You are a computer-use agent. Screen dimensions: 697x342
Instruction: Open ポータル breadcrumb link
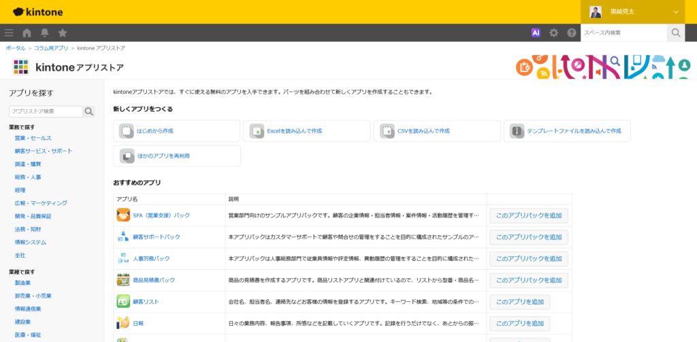[x=16, y=48]
